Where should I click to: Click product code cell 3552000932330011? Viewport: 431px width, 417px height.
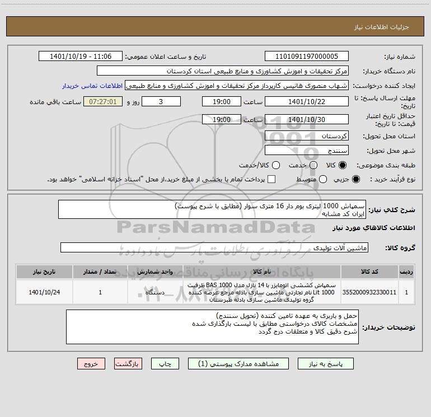(369, 292)
